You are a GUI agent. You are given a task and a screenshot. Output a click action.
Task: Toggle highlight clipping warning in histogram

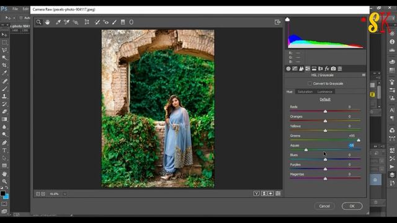pos(364,19)
